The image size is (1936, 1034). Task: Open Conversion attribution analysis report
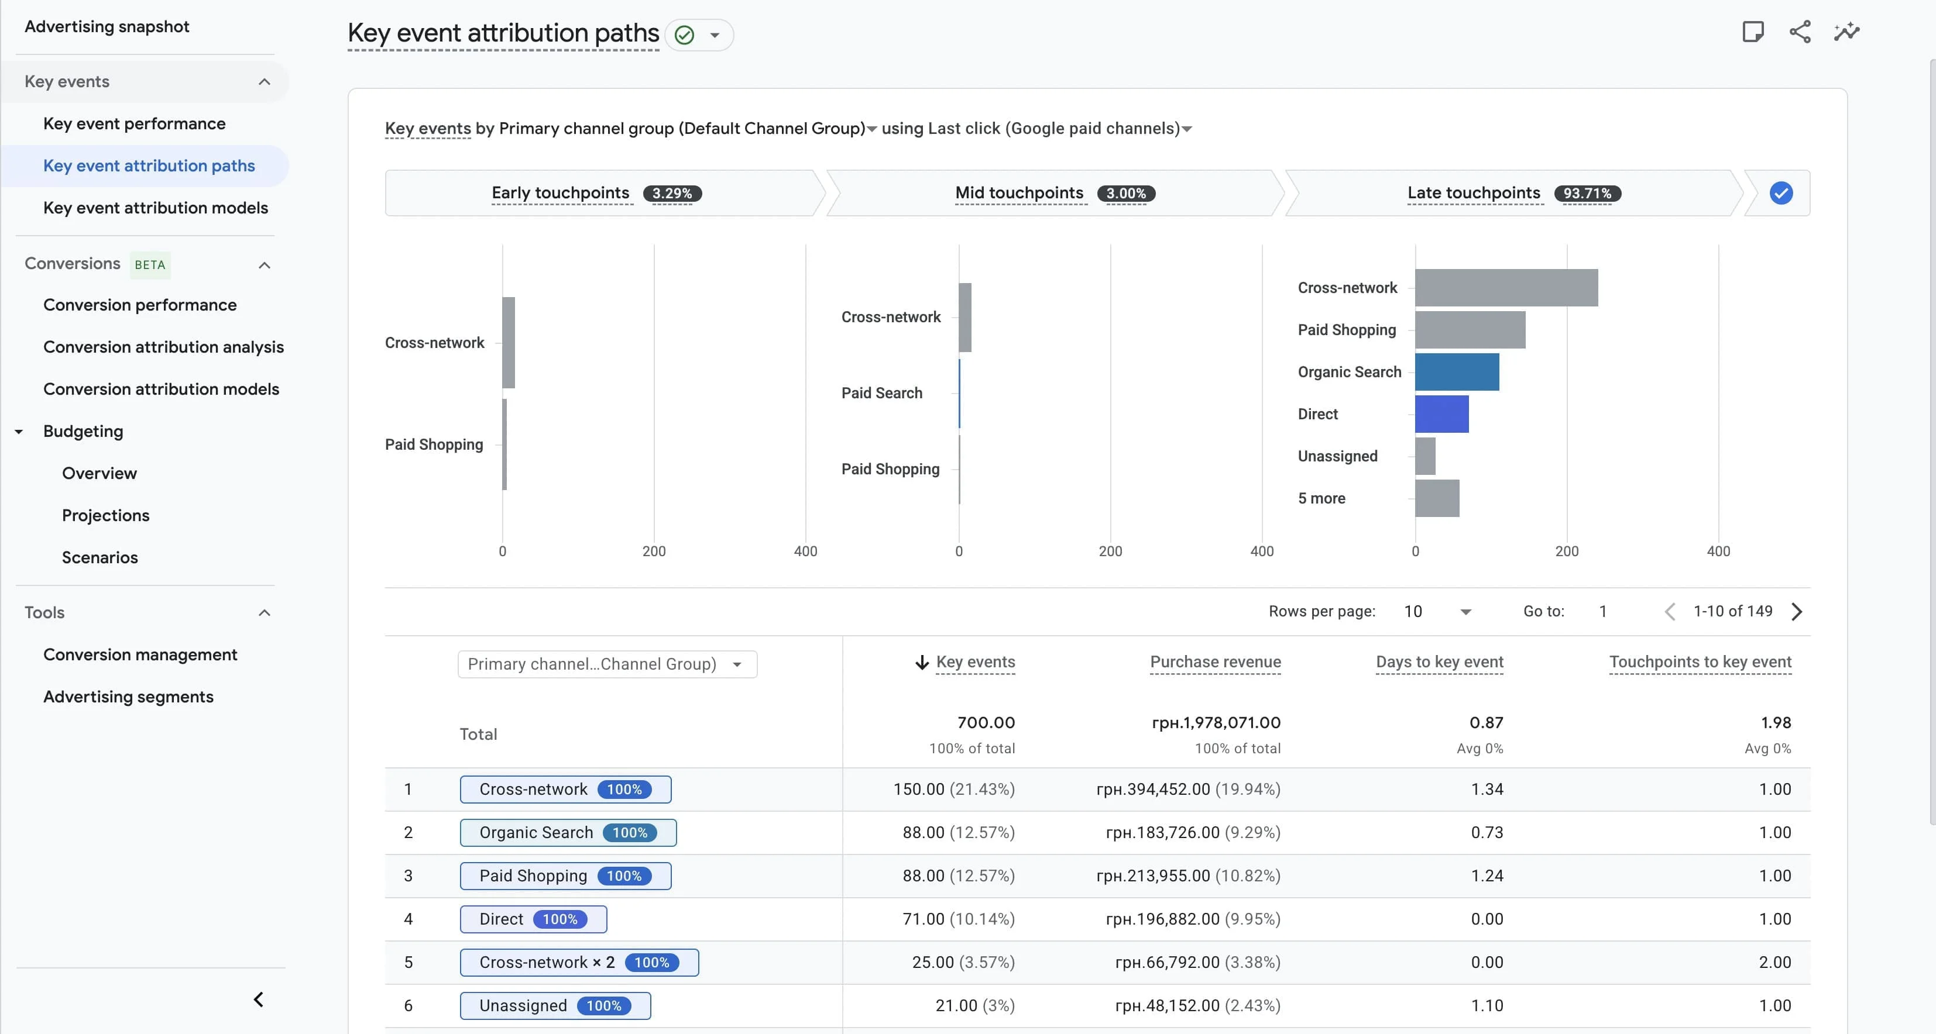coord(164,347)
